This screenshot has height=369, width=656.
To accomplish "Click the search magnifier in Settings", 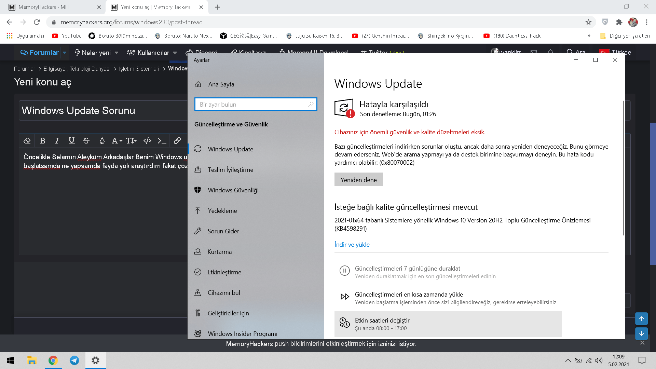I will (311, 104).
